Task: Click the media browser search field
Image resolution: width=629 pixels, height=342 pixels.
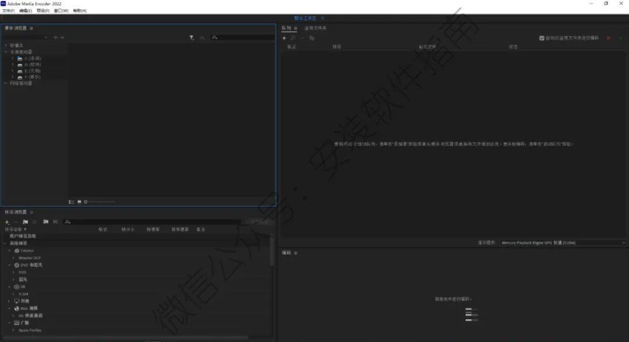Action: [x=243, y=37]
